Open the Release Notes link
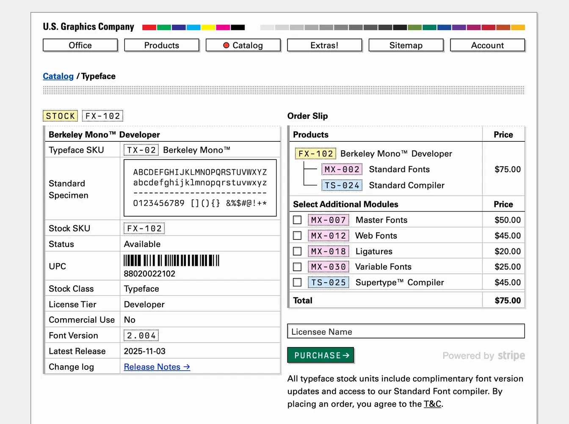The image size is (569, 424). click(157, 367)
